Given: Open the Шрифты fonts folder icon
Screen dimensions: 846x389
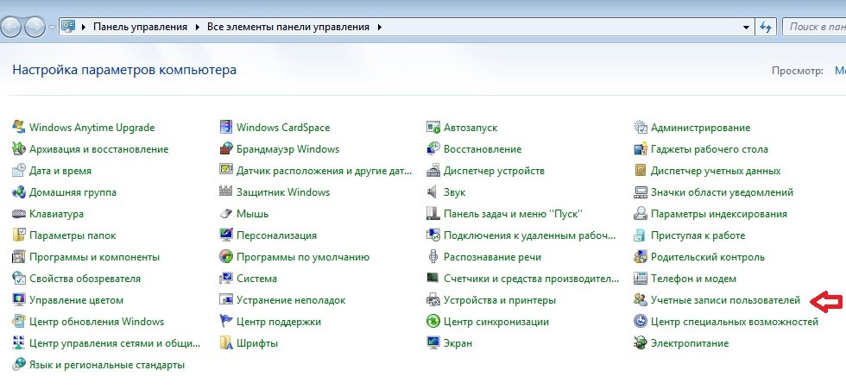Looking at the screenshot, I should (226, 342).
